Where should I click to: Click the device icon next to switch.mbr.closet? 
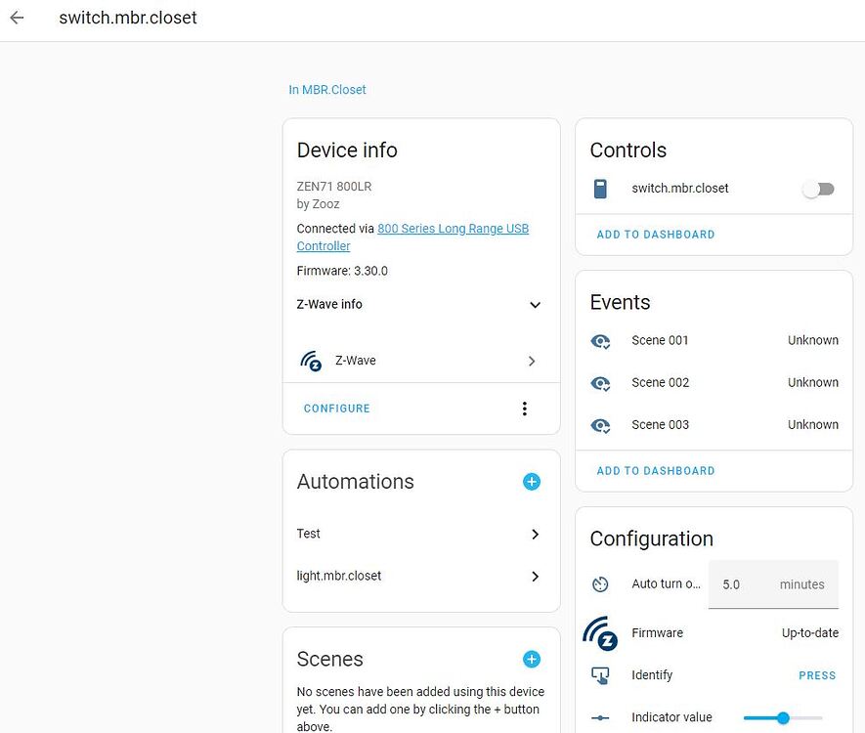click(x=599, y=188)
